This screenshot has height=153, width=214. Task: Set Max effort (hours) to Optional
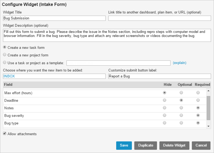tap(181, 93)
